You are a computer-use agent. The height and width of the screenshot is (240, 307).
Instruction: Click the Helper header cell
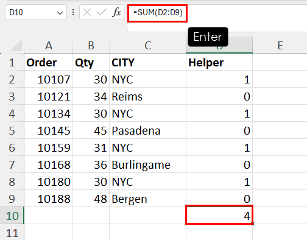pyautogui.click(x=219, y=62)
